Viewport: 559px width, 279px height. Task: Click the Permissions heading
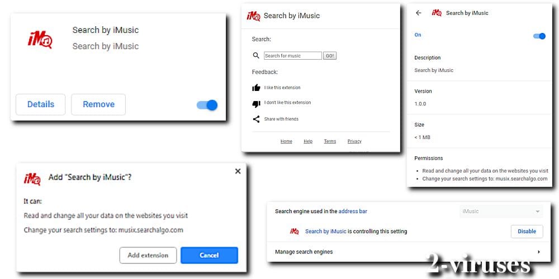429,158
